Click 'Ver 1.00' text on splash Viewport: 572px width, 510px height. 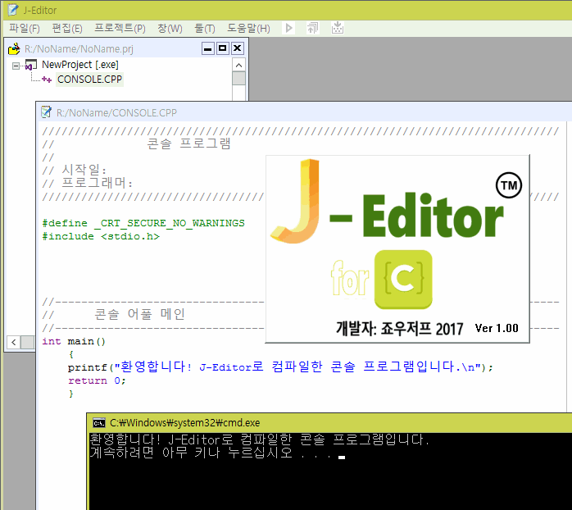coord(497,328)
